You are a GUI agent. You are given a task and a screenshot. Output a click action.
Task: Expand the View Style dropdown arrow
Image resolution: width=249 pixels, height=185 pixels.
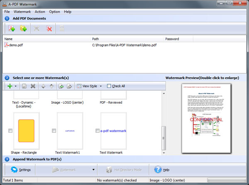101,86
